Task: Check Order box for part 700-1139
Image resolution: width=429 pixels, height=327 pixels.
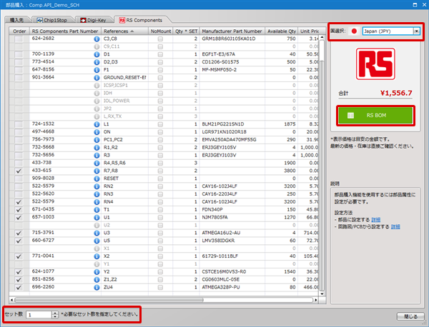Action: click(19, 54)
